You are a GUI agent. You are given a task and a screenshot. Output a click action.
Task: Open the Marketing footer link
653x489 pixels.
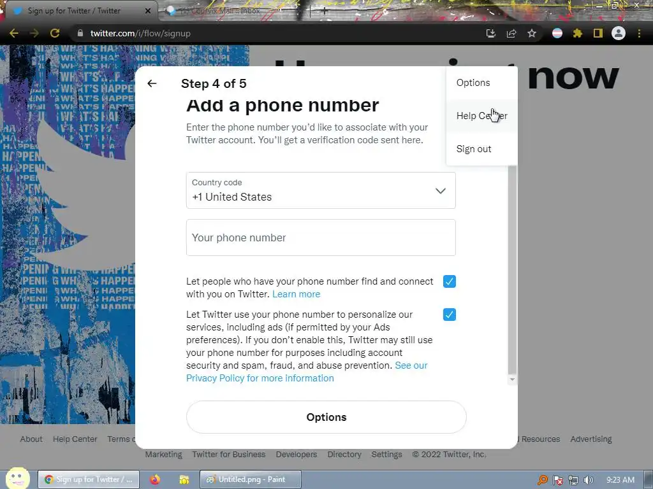point(164,455)
